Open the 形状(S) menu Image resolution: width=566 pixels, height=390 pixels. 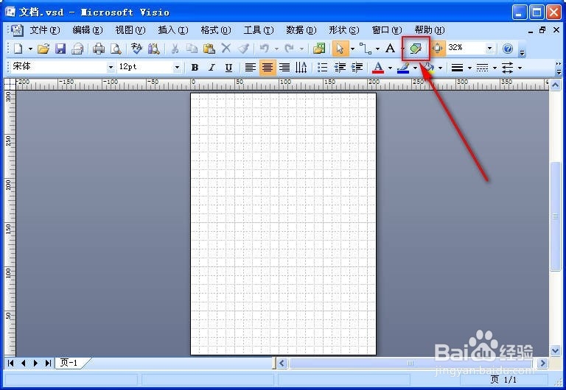click(x=344, y=30)
